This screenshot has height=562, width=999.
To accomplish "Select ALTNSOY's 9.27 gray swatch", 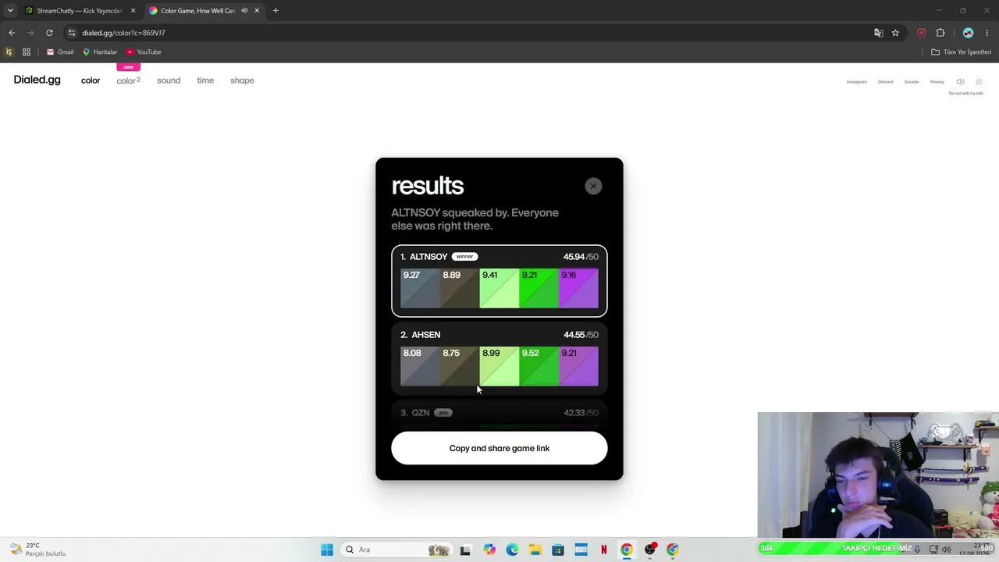I will coord(420,288).
